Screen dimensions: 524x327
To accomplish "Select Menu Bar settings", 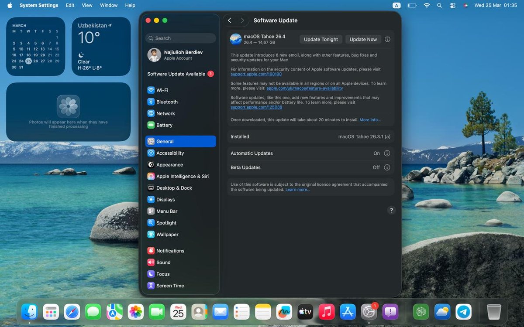I will pos(180,211).
